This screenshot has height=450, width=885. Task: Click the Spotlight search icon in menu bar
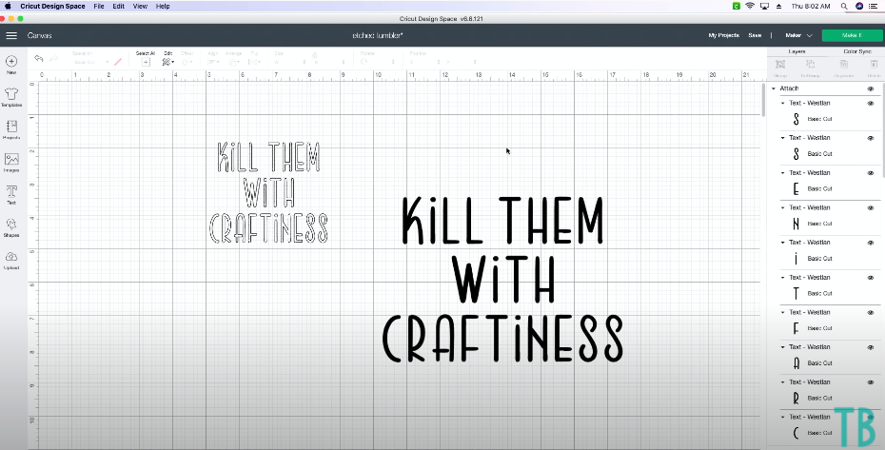click(x=844, y=7)
